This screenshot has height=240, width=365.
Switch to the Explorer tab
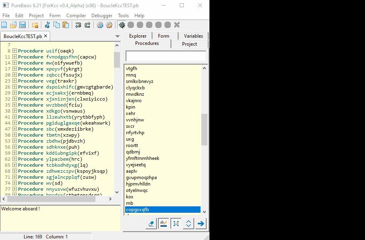click(138, 36)
